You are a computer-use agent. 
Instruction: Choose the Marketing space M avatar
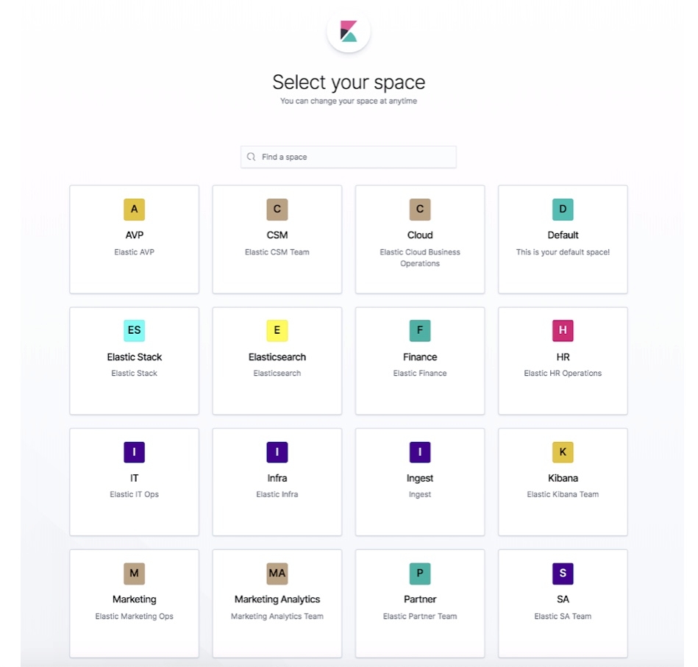point(134,574)
